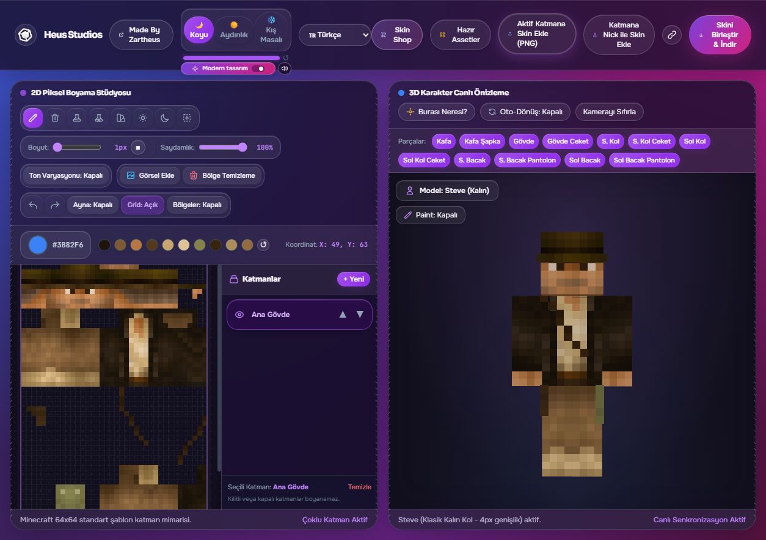Viewport: 766px width, 540px height.
Task: Redo the last undone action
Action: 55,205
